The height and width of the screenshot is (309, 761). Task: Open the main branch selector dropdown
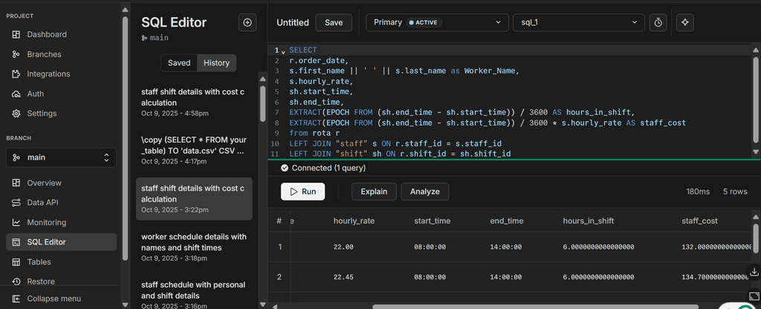pyautogui.click(x=61, y=157)
